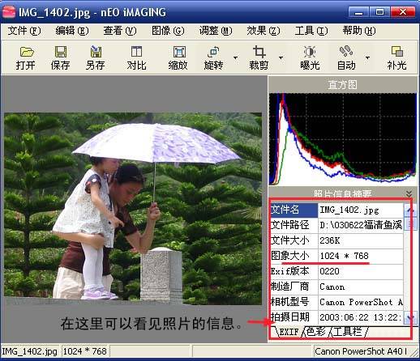Click the info list scroll-down arrow

410,317
